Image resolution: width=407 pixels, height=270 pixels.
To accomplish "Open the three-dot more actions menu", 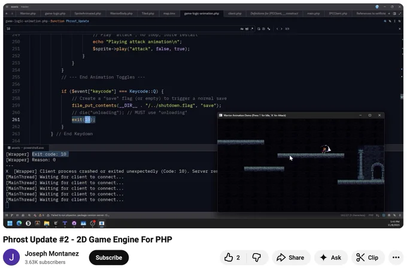I will [396, 257].
